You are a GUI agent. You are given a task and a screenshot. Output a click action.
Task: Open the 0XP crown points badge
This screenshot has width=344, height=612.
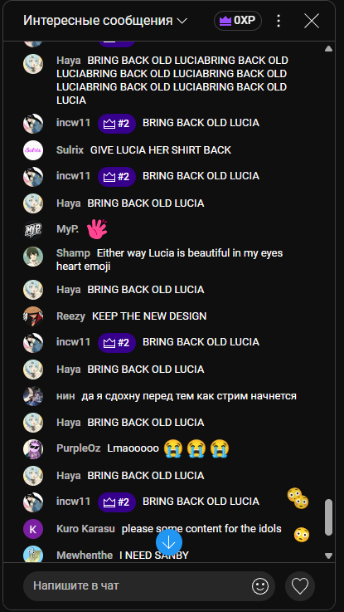click(x=238, y=21)
